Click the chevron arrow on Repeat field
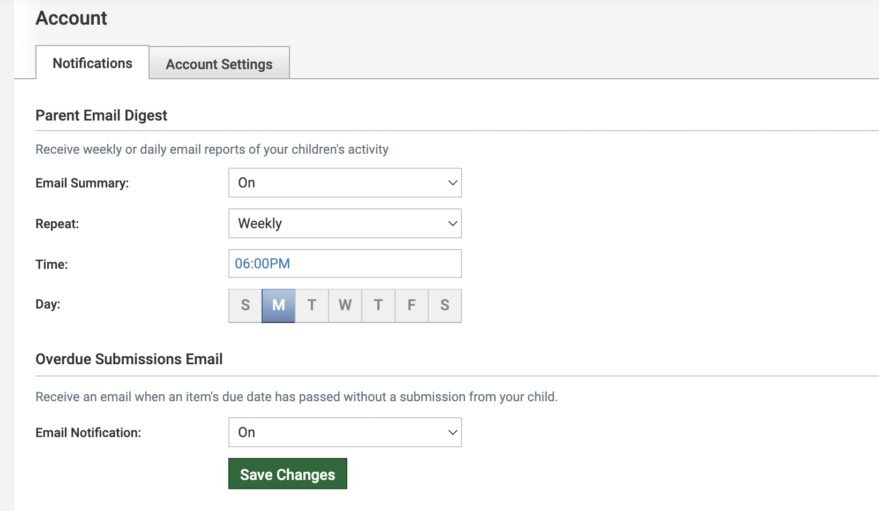This screenshot has width=879, height=511. pyautogui.click(x=452, y=223)
